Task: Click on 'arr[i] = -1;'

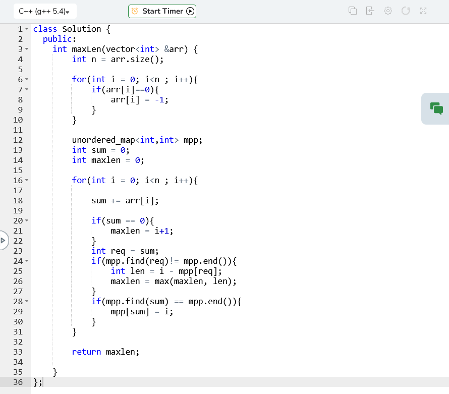Action: 139,100
